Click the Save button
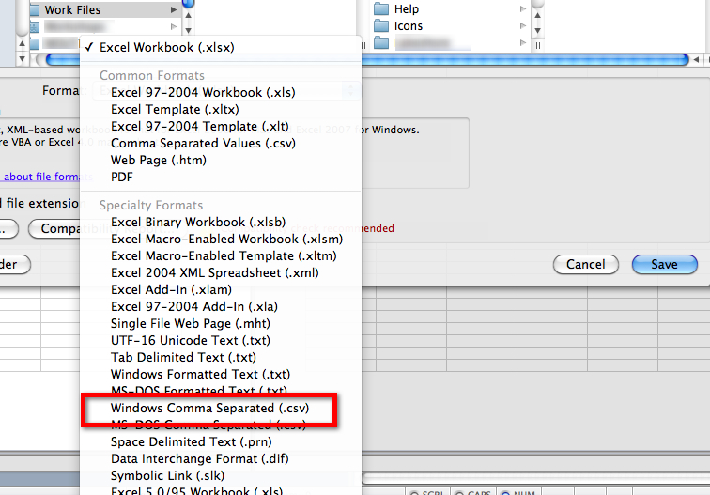 click(664, 264)
